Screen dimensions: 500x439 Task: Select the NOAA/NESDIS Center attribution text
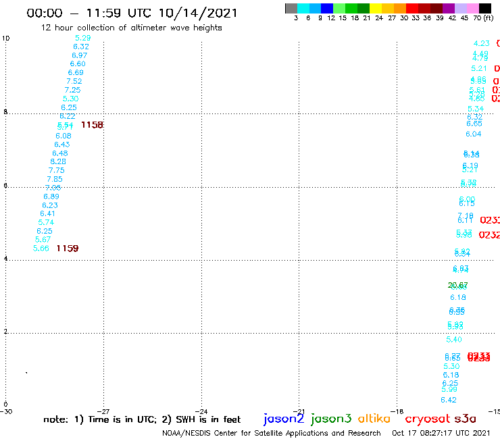point(272,433)
